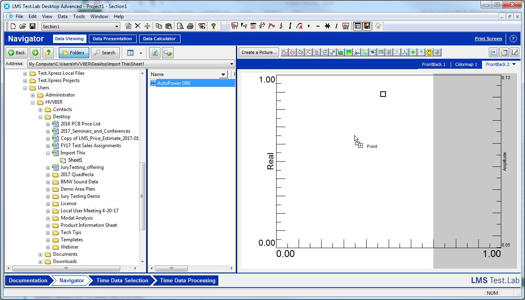
Task: Choose the bar chart display icon
Action: pyautogui.click(x=341, y=52)
